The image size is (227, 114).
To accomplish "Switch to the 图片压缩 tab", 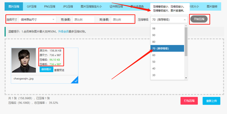I will tap(14, 7).
